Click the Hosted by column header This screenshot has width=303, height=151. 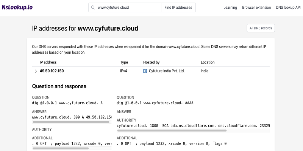[x=151, y=62]
